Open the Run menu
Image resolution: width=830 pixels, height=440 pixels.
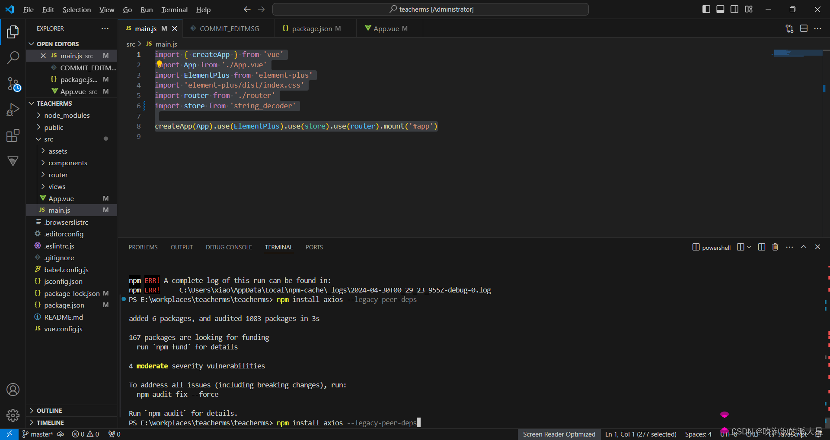coord(146,9)
